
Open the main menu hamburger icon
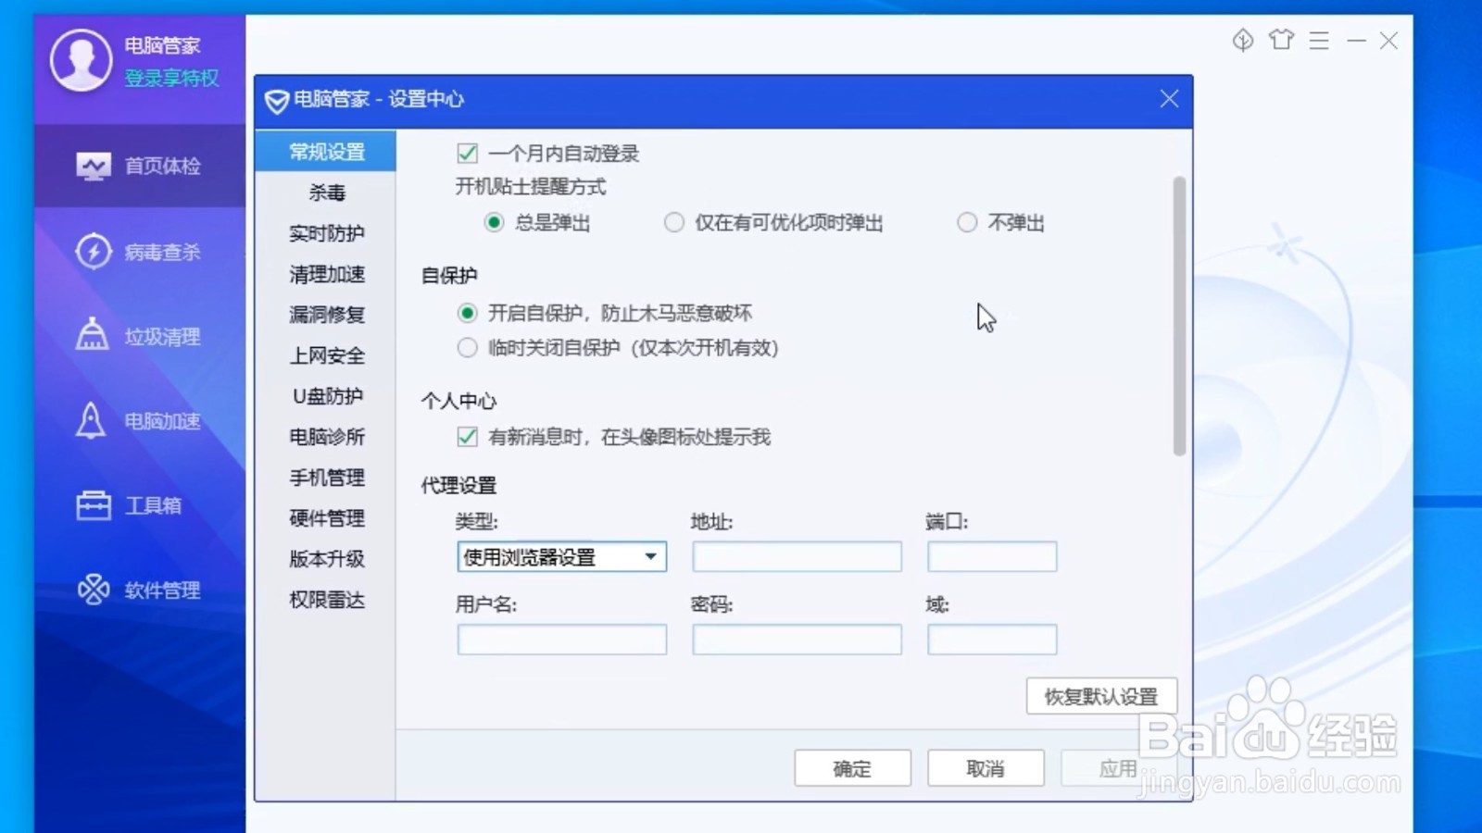[x=1319, y=40]
